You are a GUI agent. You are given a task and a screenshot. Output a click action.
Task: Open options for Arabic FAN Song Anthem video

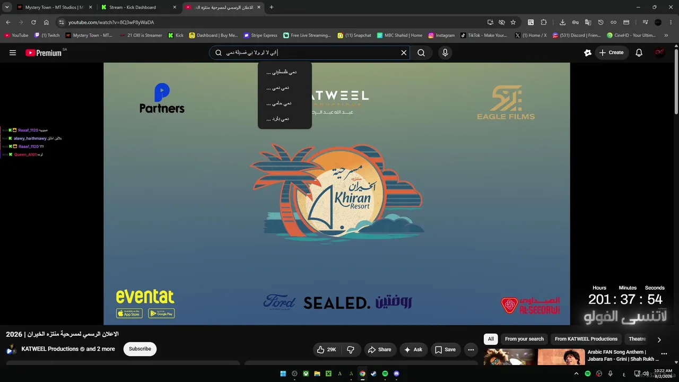point(664,353)
